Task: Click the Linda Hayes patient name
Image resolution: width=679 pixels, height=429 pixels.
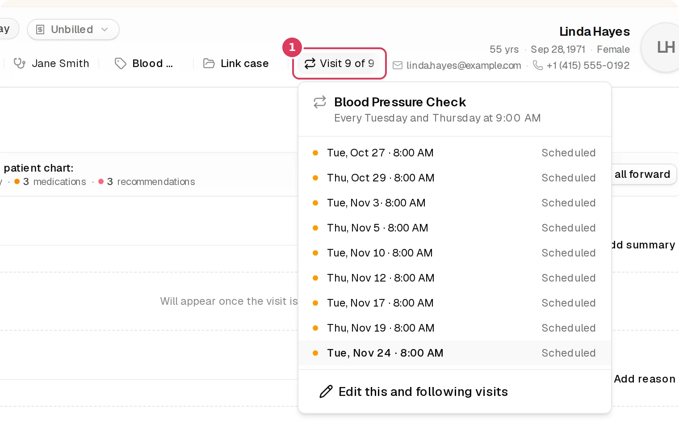Action: coord(594,32)
